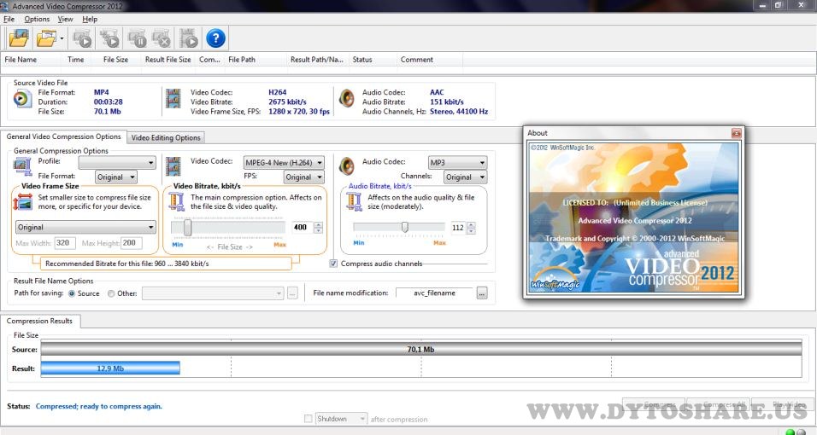The image size is (817, 435).
Task: Open the File Format dropdown
Action: pyautogui.click(x=116, y=177)
